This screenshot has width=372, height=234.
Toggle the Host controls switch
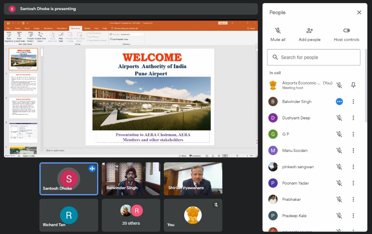(346, 31)
